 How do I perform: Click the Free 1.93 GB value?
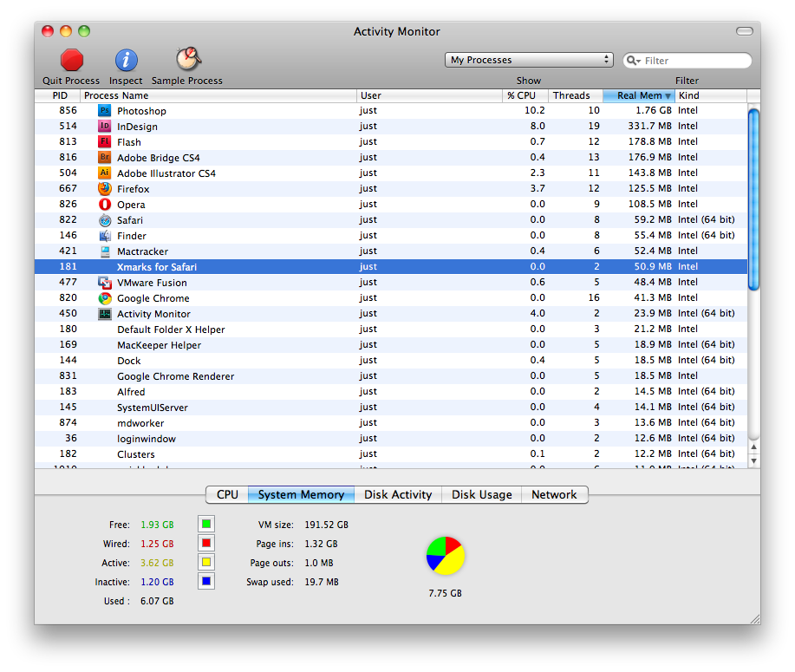(x=157, y=525)
